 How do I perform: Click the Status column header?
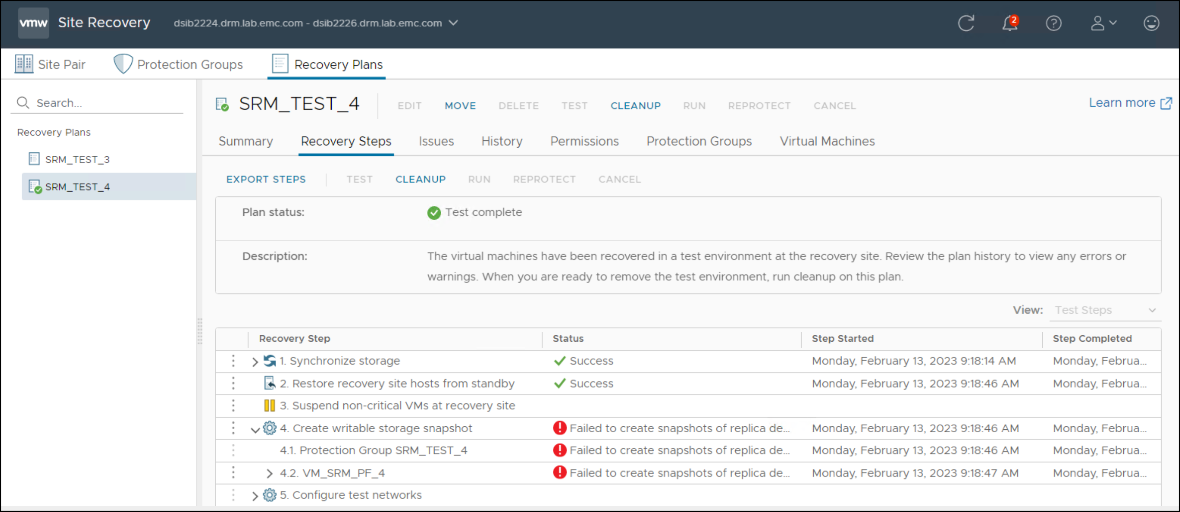coord(568,339)
